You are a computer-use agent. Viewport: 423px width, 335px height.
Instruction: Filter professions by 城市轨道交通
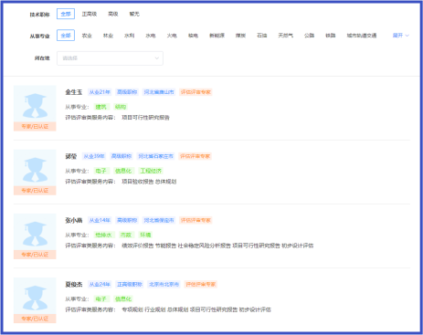[x=362, y=36]
